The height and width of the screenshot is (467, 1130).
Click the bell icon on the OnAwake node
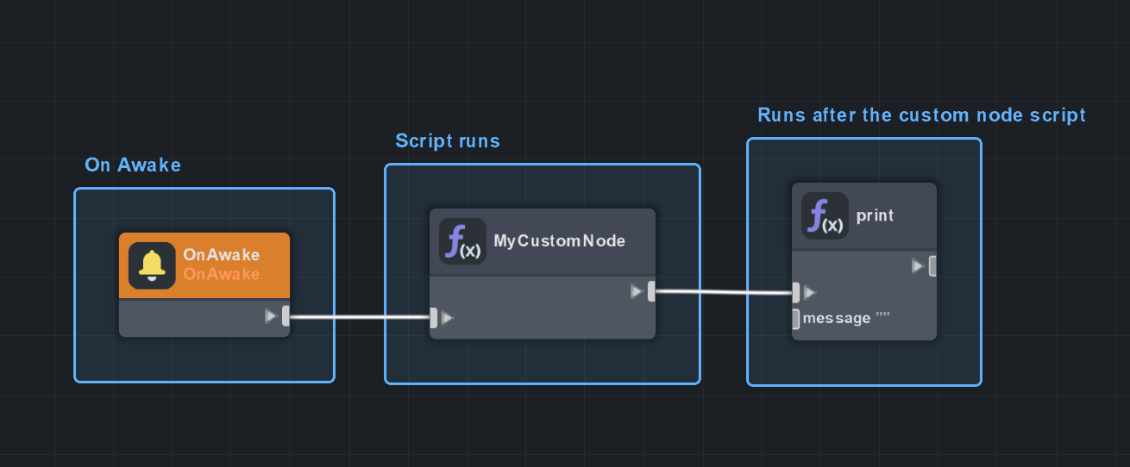point(153,265)
